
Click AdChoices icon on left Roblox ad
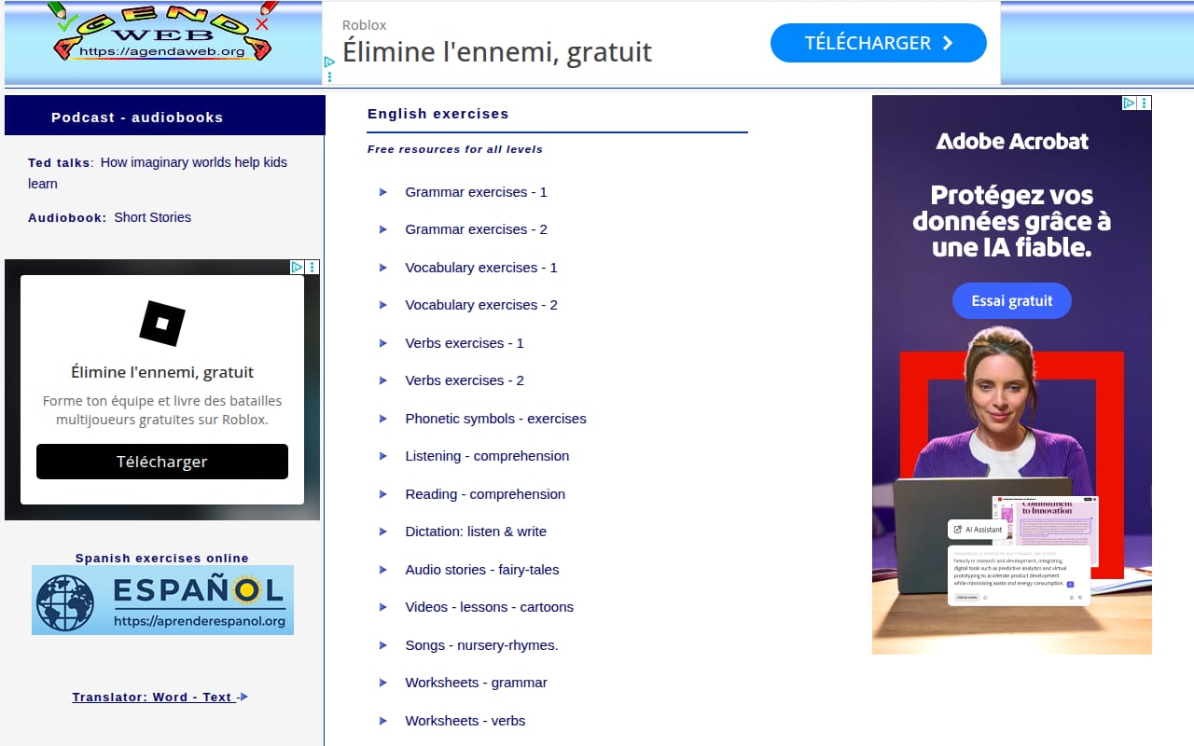pos(297,267)
